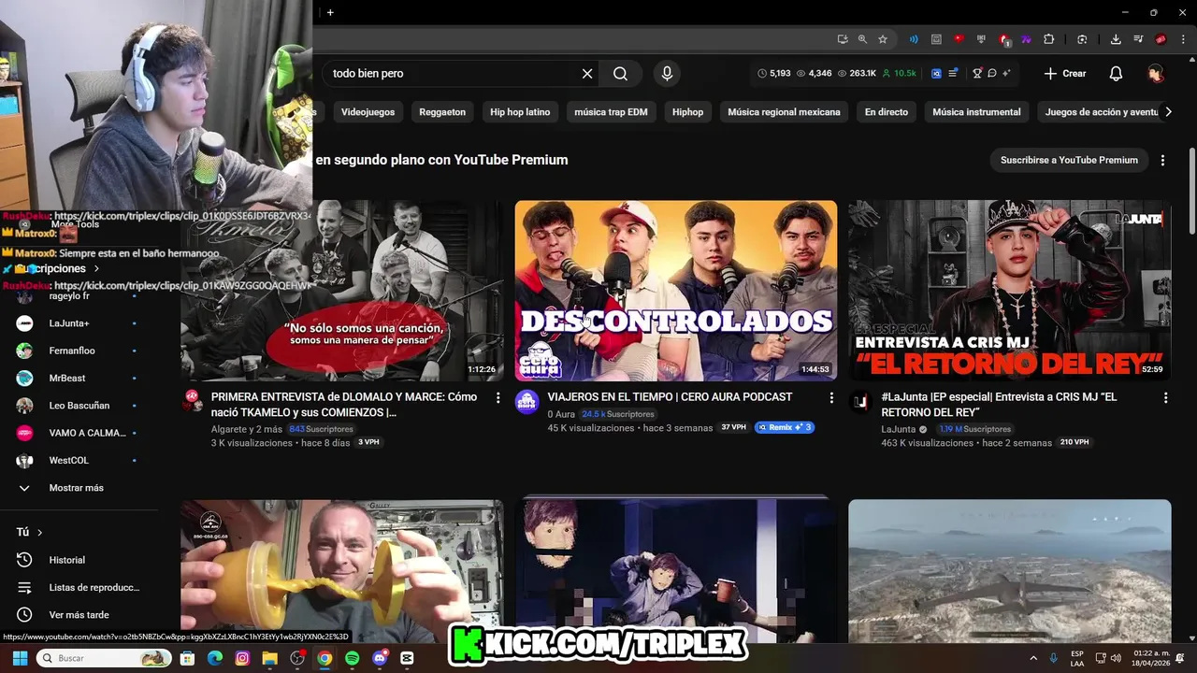Open the WestCOL subscription channel

tap(67, 461)
